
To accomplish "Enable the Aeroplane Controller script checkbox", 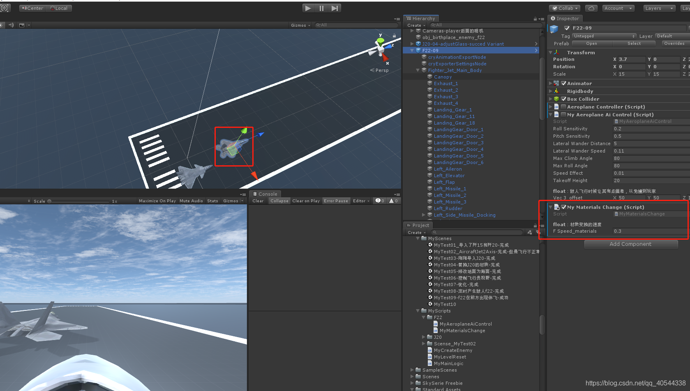I will click(564, 107).
